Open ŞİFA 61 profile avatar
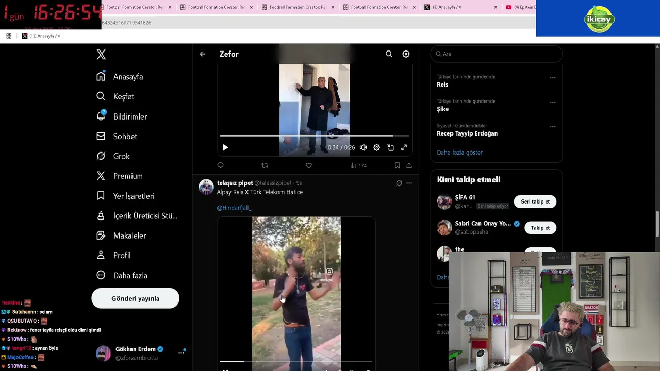Screen dimensions: 660x371 pyautogui.click(x=444, y=201)
